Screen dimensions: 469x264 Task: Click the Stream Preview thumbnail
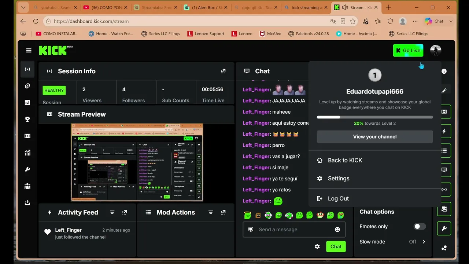(x=137, y=162)
